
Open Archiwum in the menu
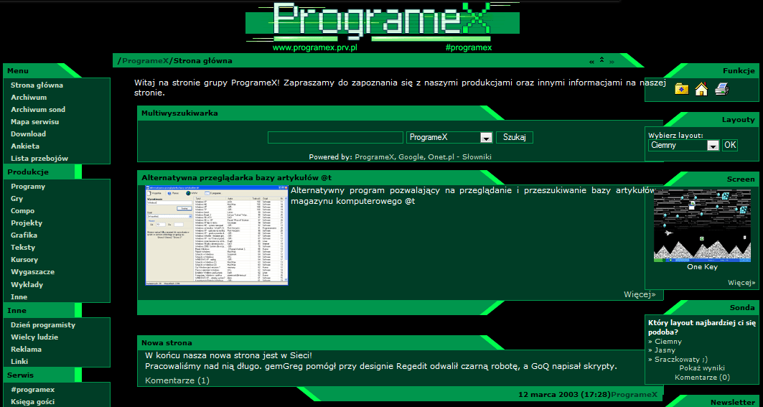(29, 98)
